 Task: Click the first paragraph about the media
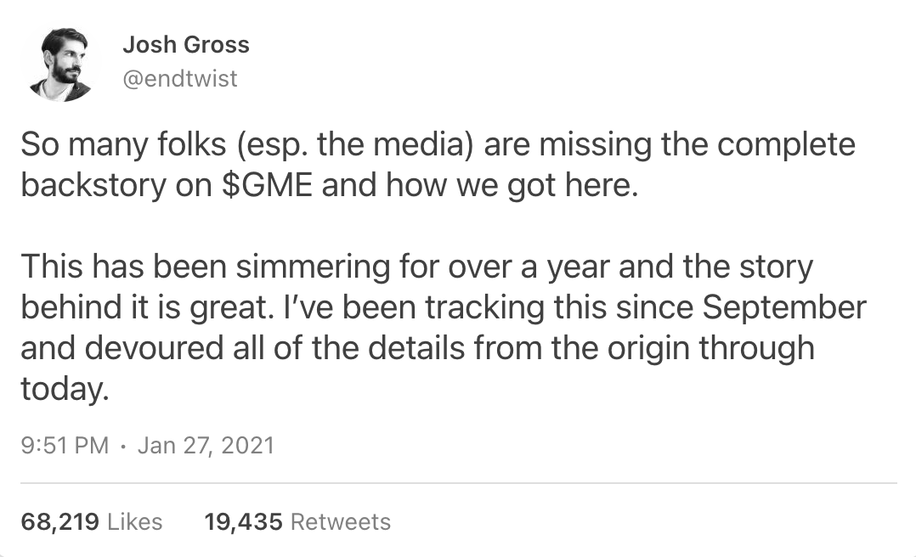coord(438,165)
